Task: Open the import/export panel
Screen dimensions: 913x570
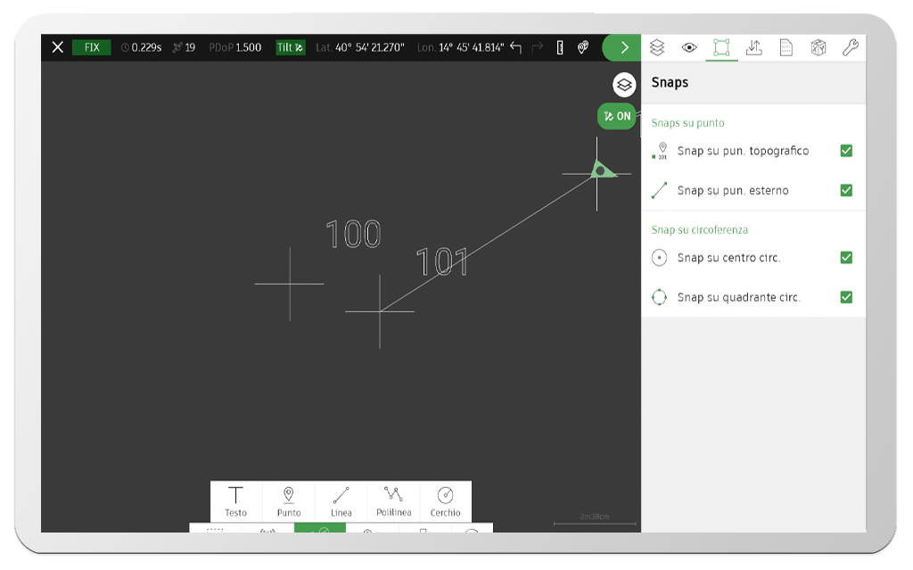Action: (753, 47)
